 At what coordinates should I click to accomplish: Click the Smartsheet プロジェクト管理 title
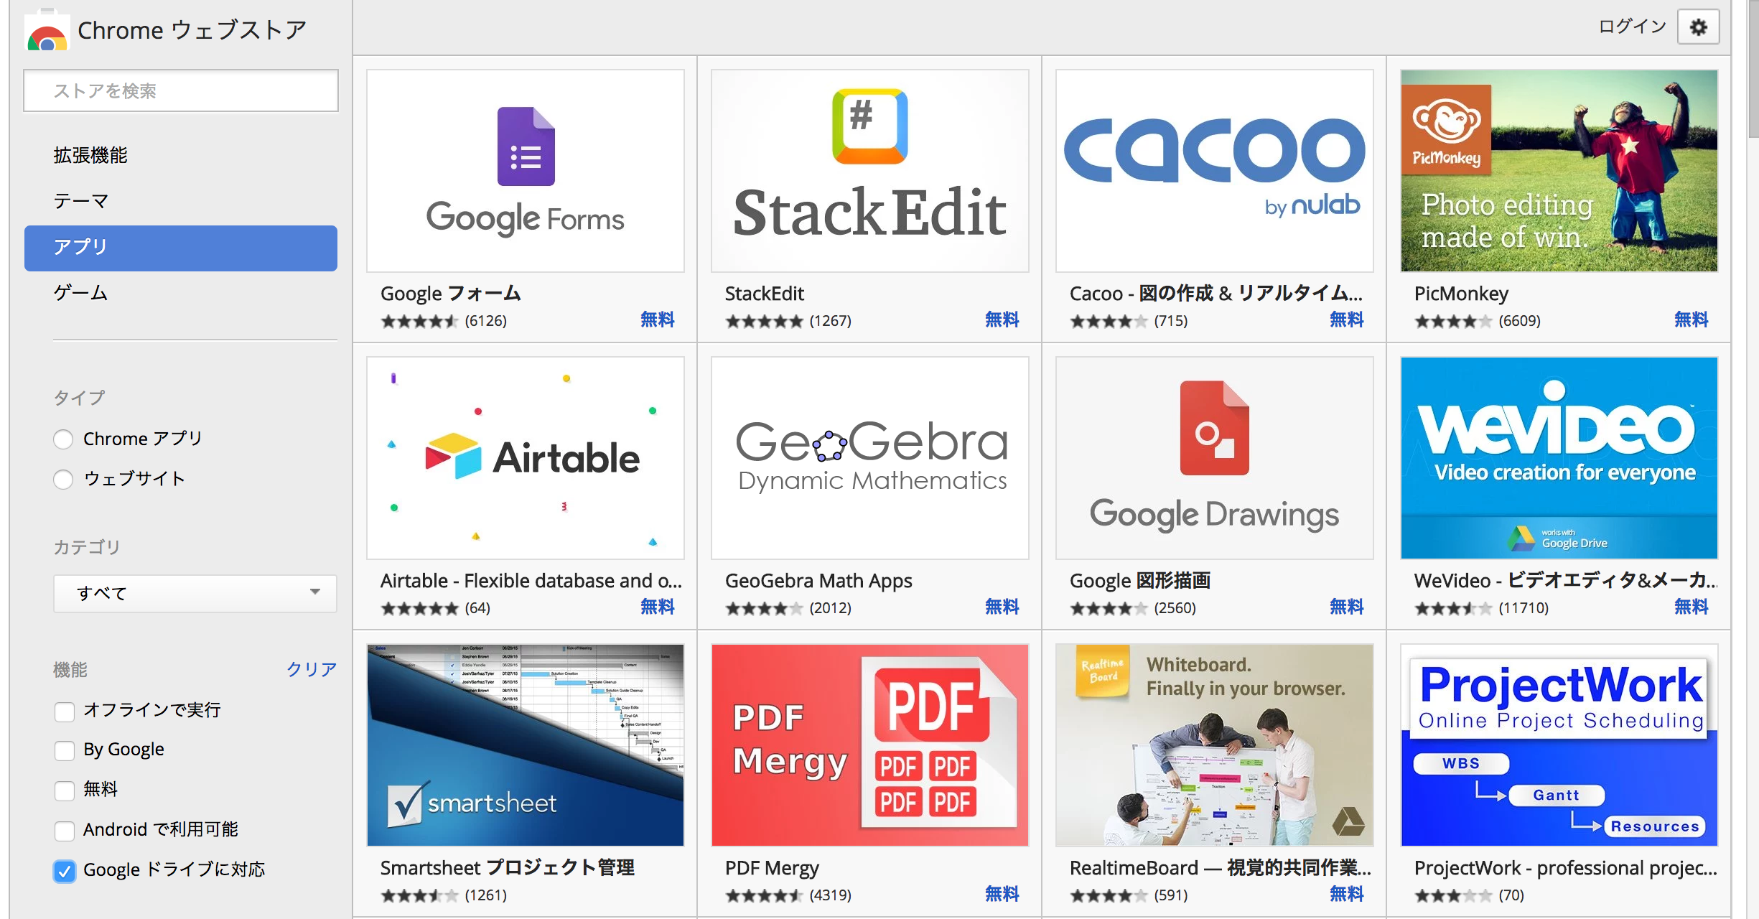click(508, 867)
